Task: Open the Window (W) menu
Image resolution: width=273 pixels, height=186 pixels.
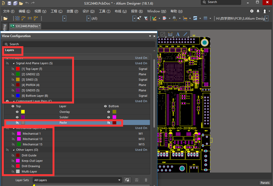Action: [157, 11]
